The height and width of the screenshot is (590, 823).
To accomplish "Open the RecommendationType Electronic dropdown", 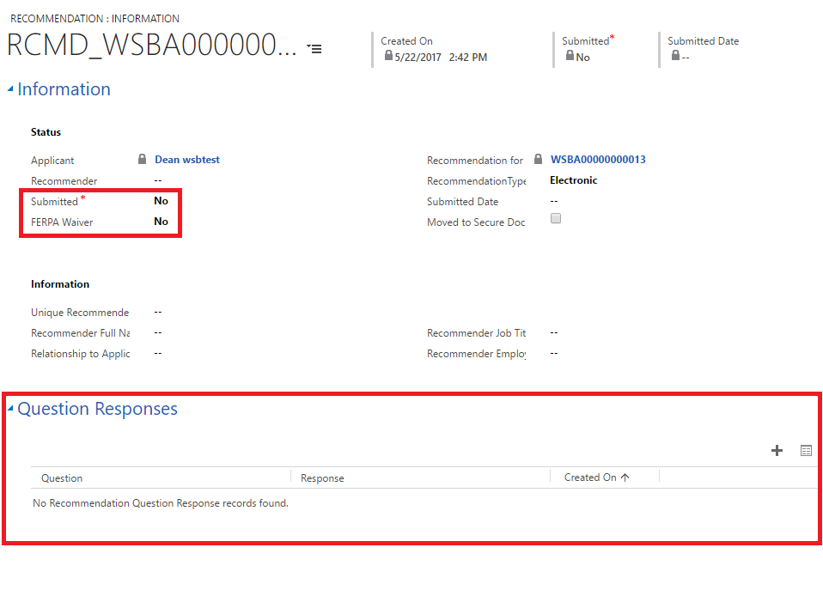I will tap(573, 180).
